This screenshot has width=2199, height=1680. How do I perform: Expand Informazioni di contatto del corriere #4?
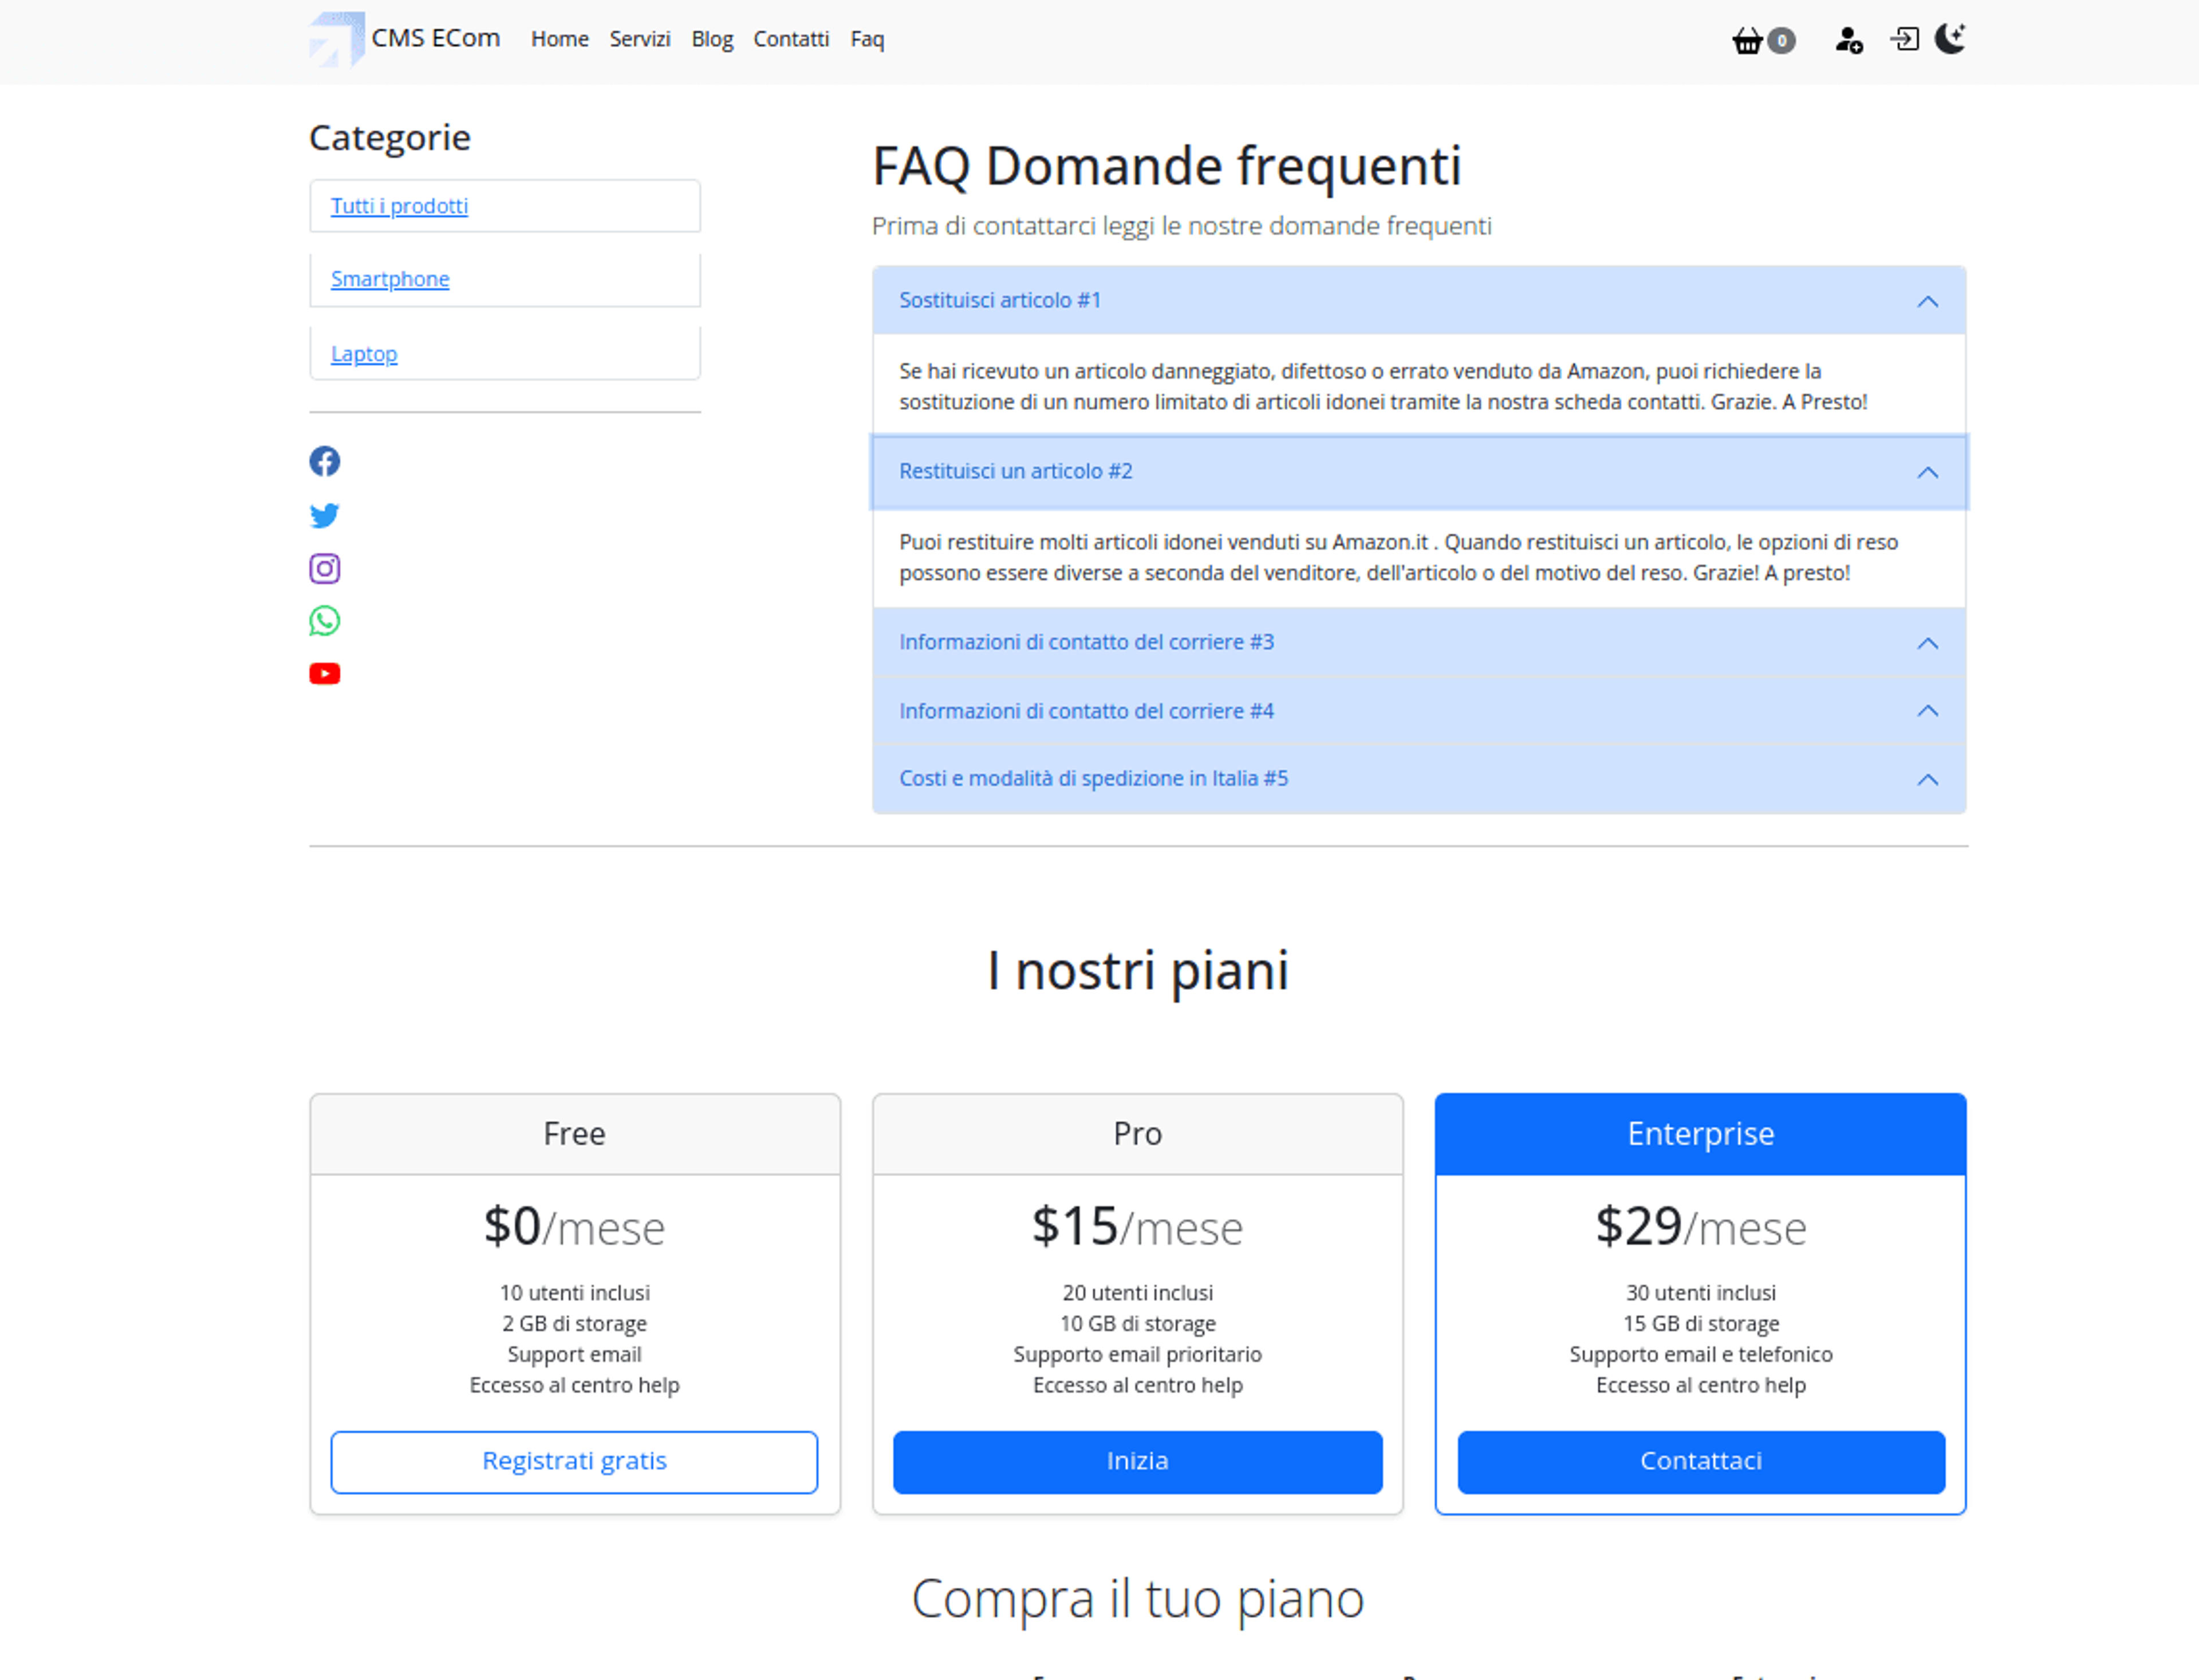pyautogui.click(x=1419, y=711)
